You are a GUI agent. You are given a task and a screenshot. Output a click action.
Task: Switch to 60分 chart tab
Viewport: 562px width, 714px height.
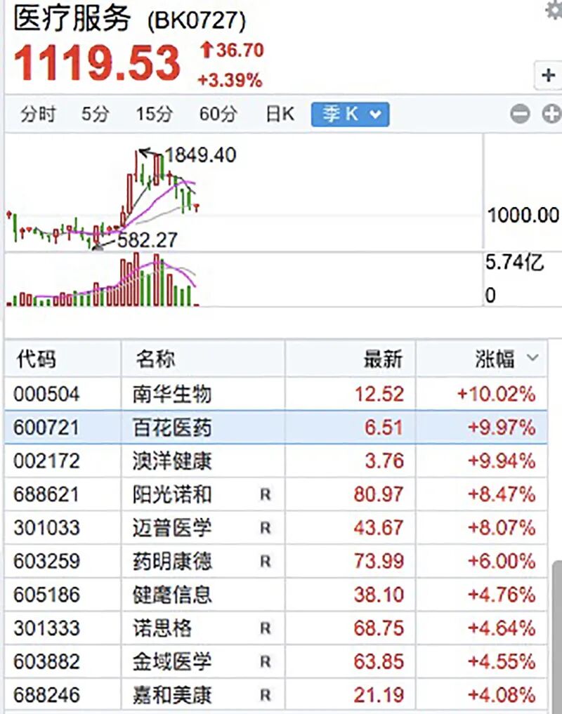pos(218,114)
